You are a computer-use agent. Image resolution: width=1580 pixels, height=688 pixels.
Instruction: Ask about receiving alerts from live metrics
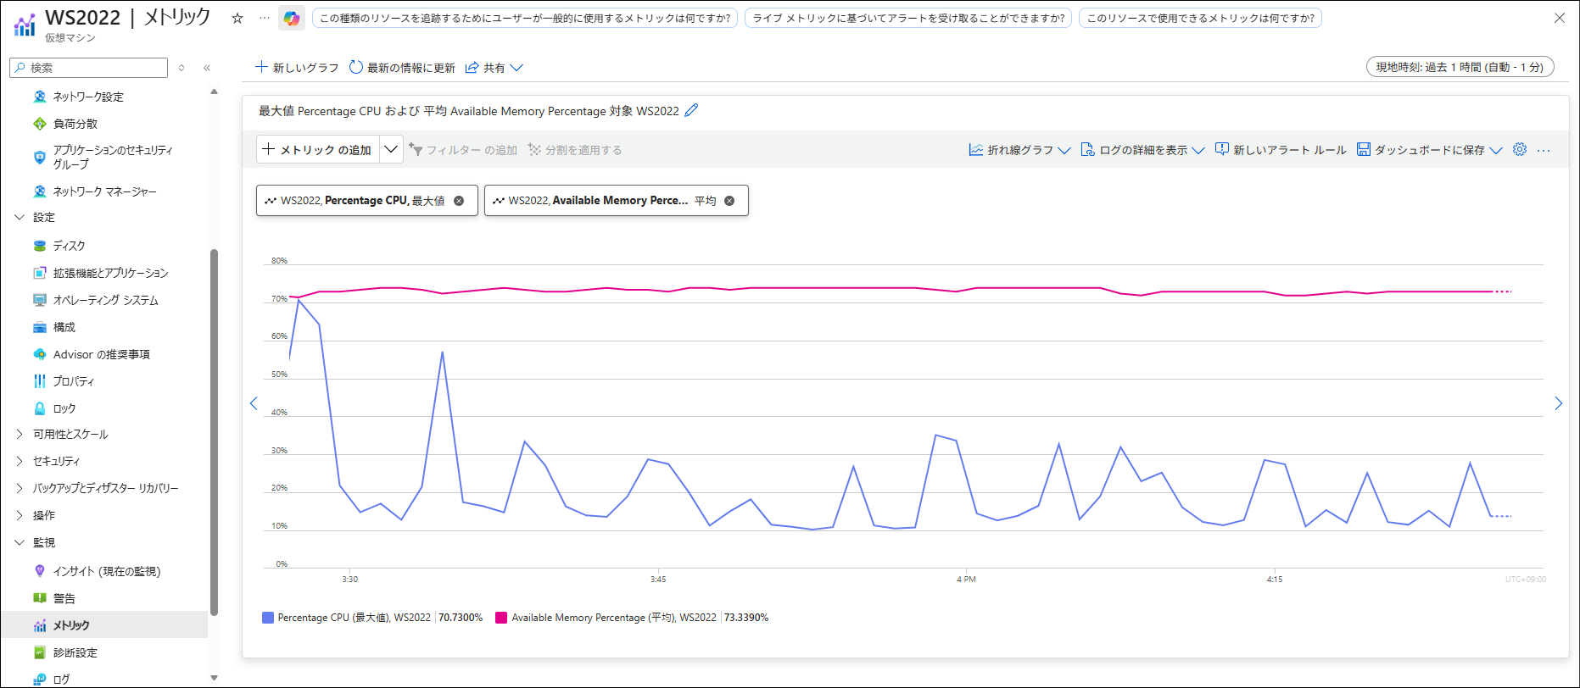[x=908, y=18]
